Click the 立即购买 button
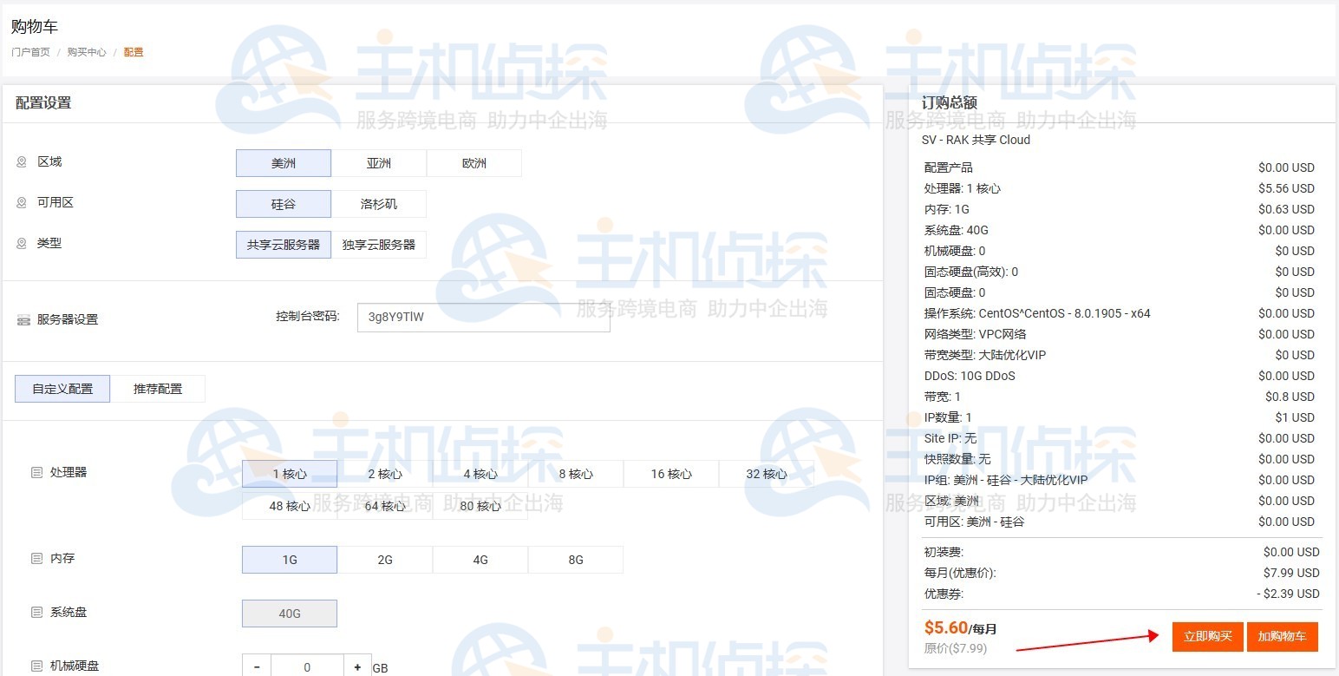Image resolution: width=1339 pixels, height=676 pixels. coord(1207,635)
